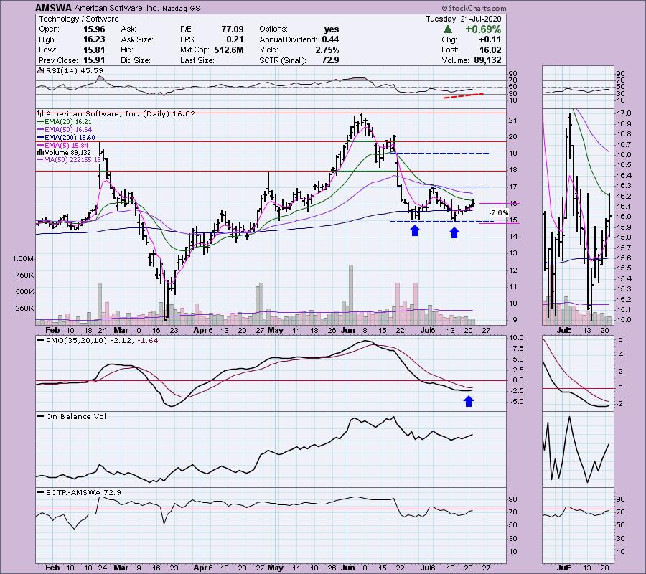Image resolution: width=646 pixels, height=574 pixels.
Task: Select the Chg value +0.11
Action: (x=490, y=39)
